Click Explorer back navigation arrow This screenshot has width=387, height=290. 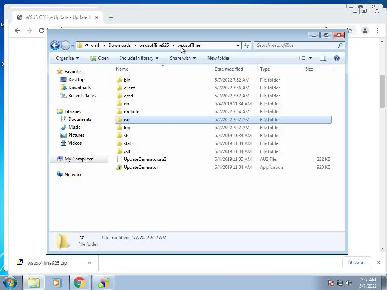55,45
